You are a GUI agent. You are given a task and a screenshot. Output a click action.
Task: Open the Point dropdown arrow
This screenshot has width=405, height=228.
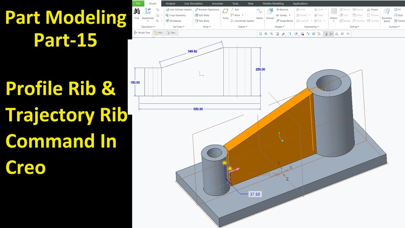(243, 15)
